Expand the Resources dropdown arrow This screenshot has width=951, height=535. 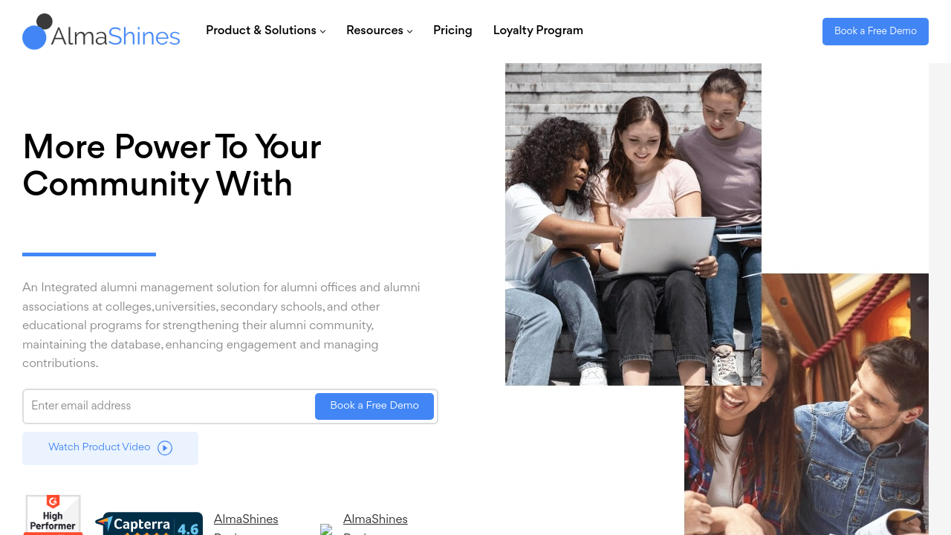coord(409,31)
